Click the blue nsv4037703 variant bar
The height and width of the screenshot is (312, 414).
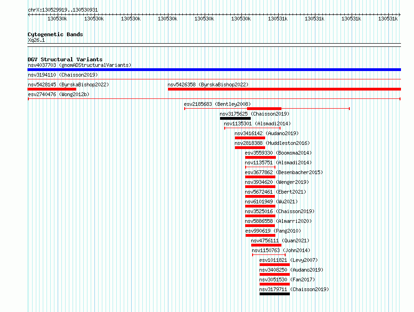214,70
